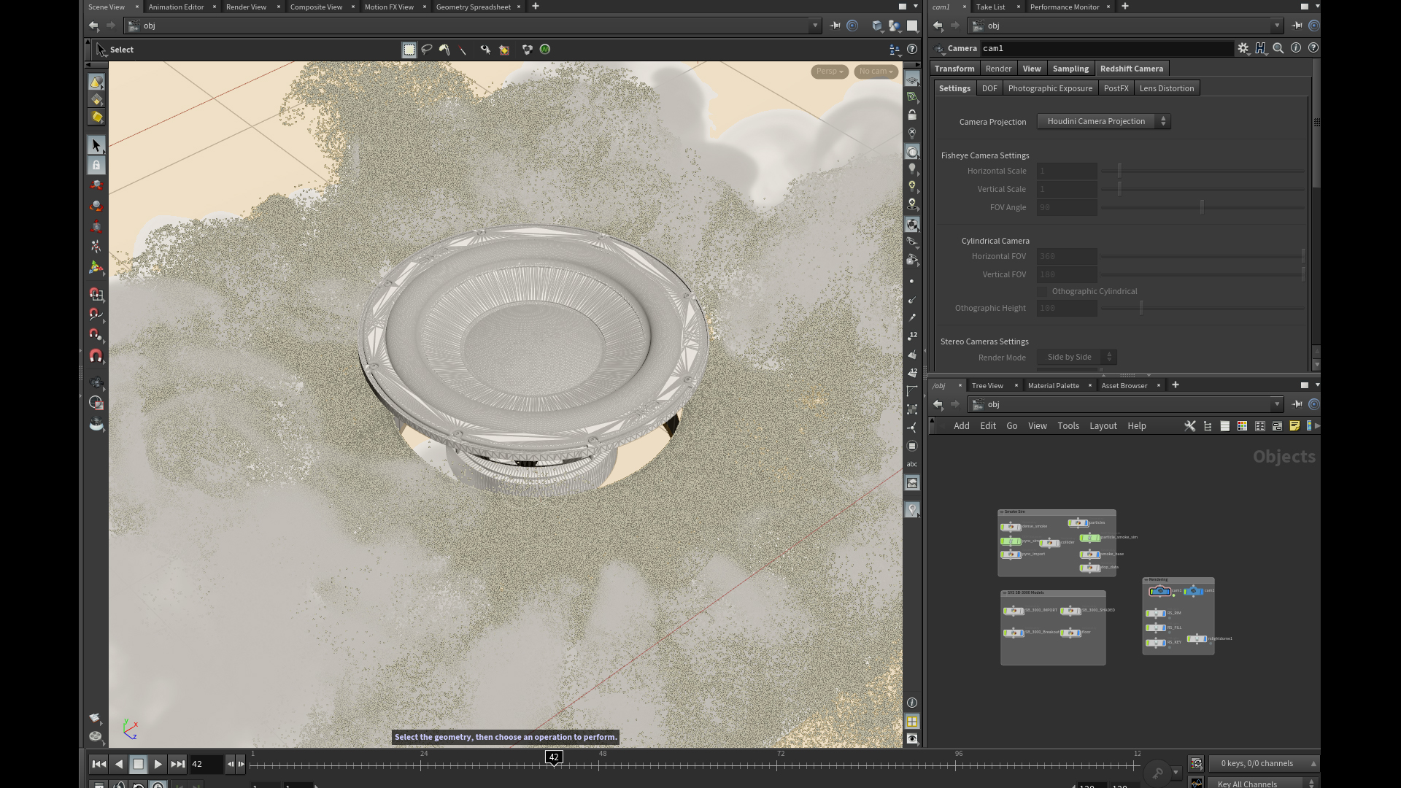1401x788 pixels.
Task: Open the sticky note tool in network editor
Action: pyautogui.click(x=1294, y=426)
